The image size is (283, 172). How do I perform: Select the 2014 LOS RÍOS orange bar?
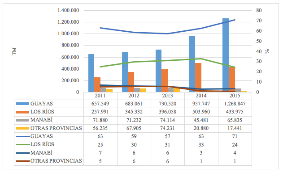click(198, 77)
